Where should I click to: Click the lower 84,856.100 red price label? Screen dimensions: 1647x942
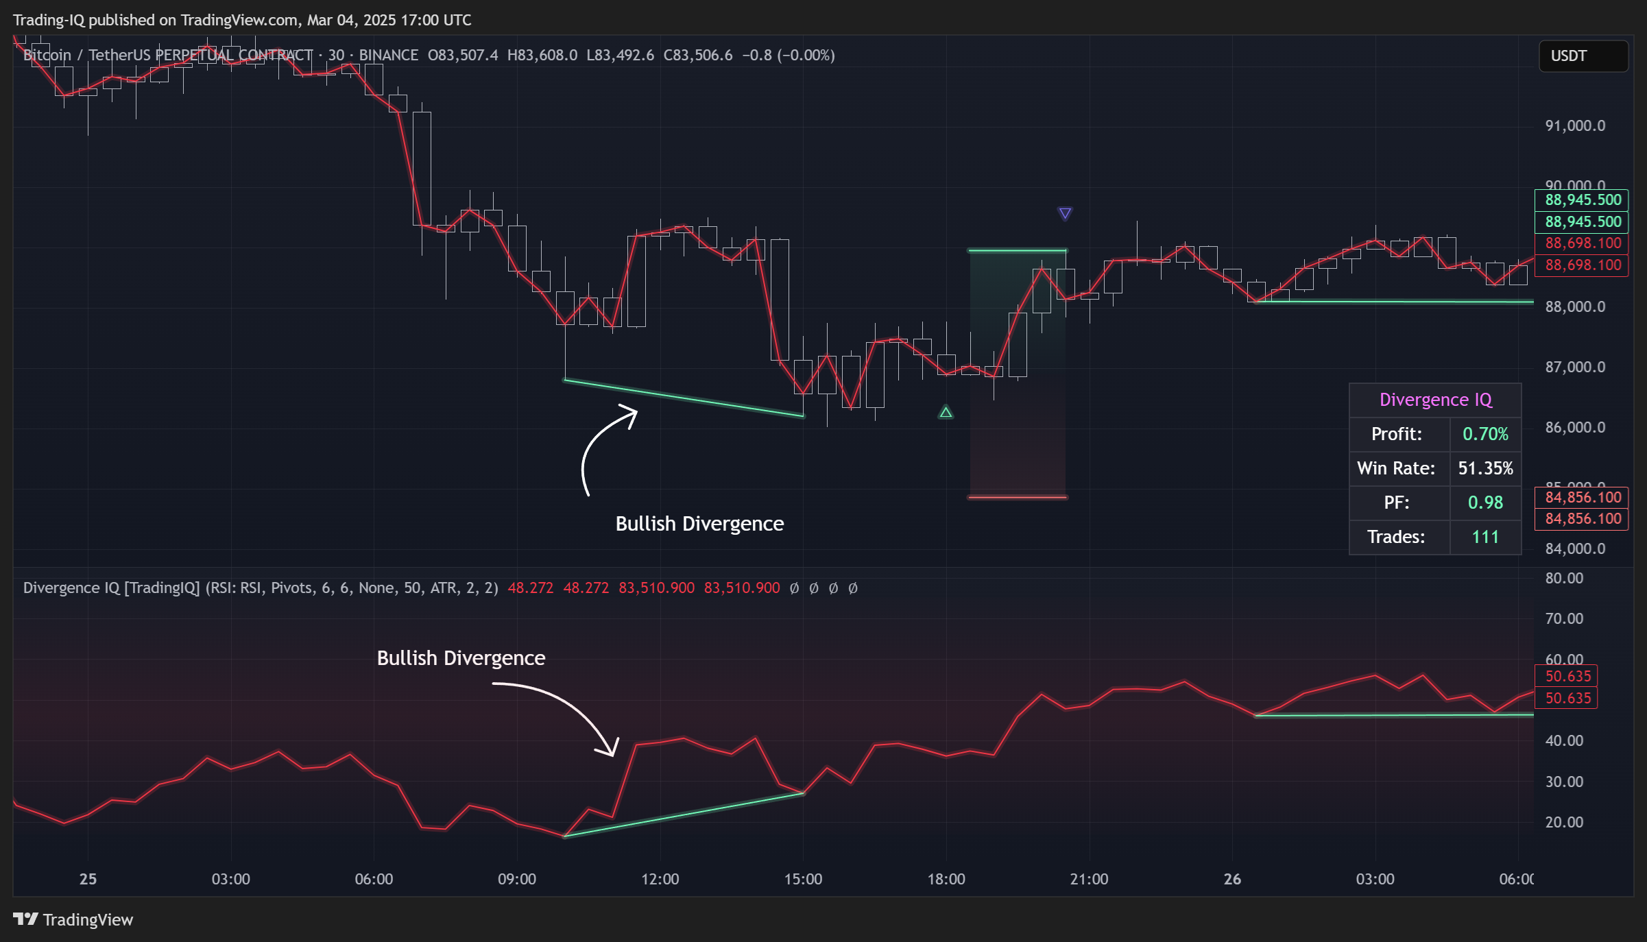[1583, 519]
